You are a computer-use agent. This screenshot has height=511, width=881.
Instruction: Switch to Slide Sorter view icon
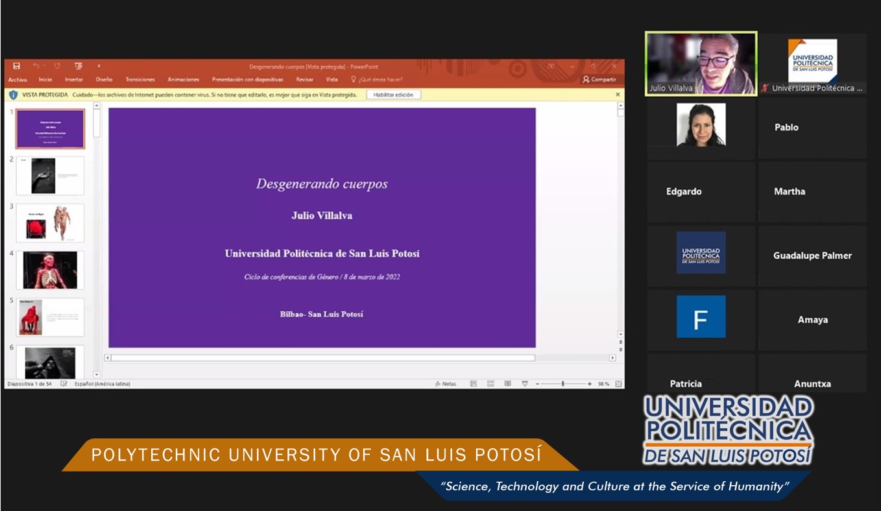point(490,384)
